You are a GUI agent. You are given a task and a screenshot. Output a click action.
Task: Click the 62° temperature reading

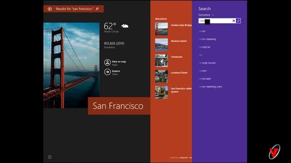click(x=110, y=26)
